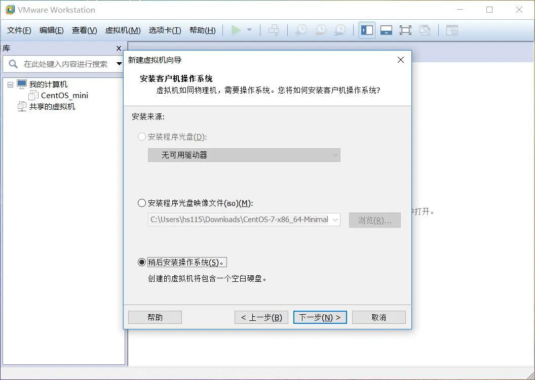Click the 帮助 button in the wizard
Image resolution: width=535 pixels, height=380 pixels.
coord(155,317)
